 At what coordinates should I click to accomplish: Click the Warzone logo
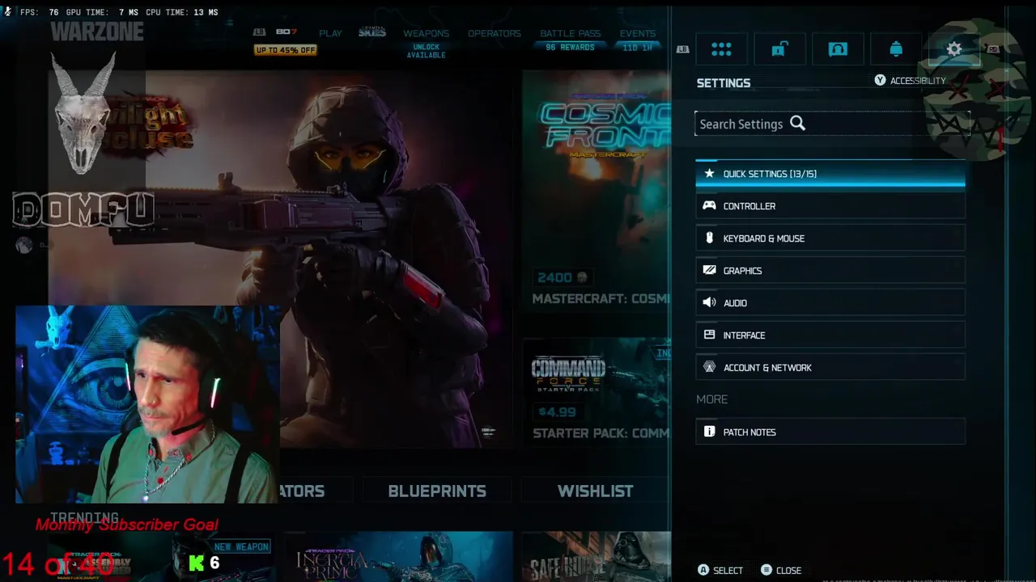point(97,32)
